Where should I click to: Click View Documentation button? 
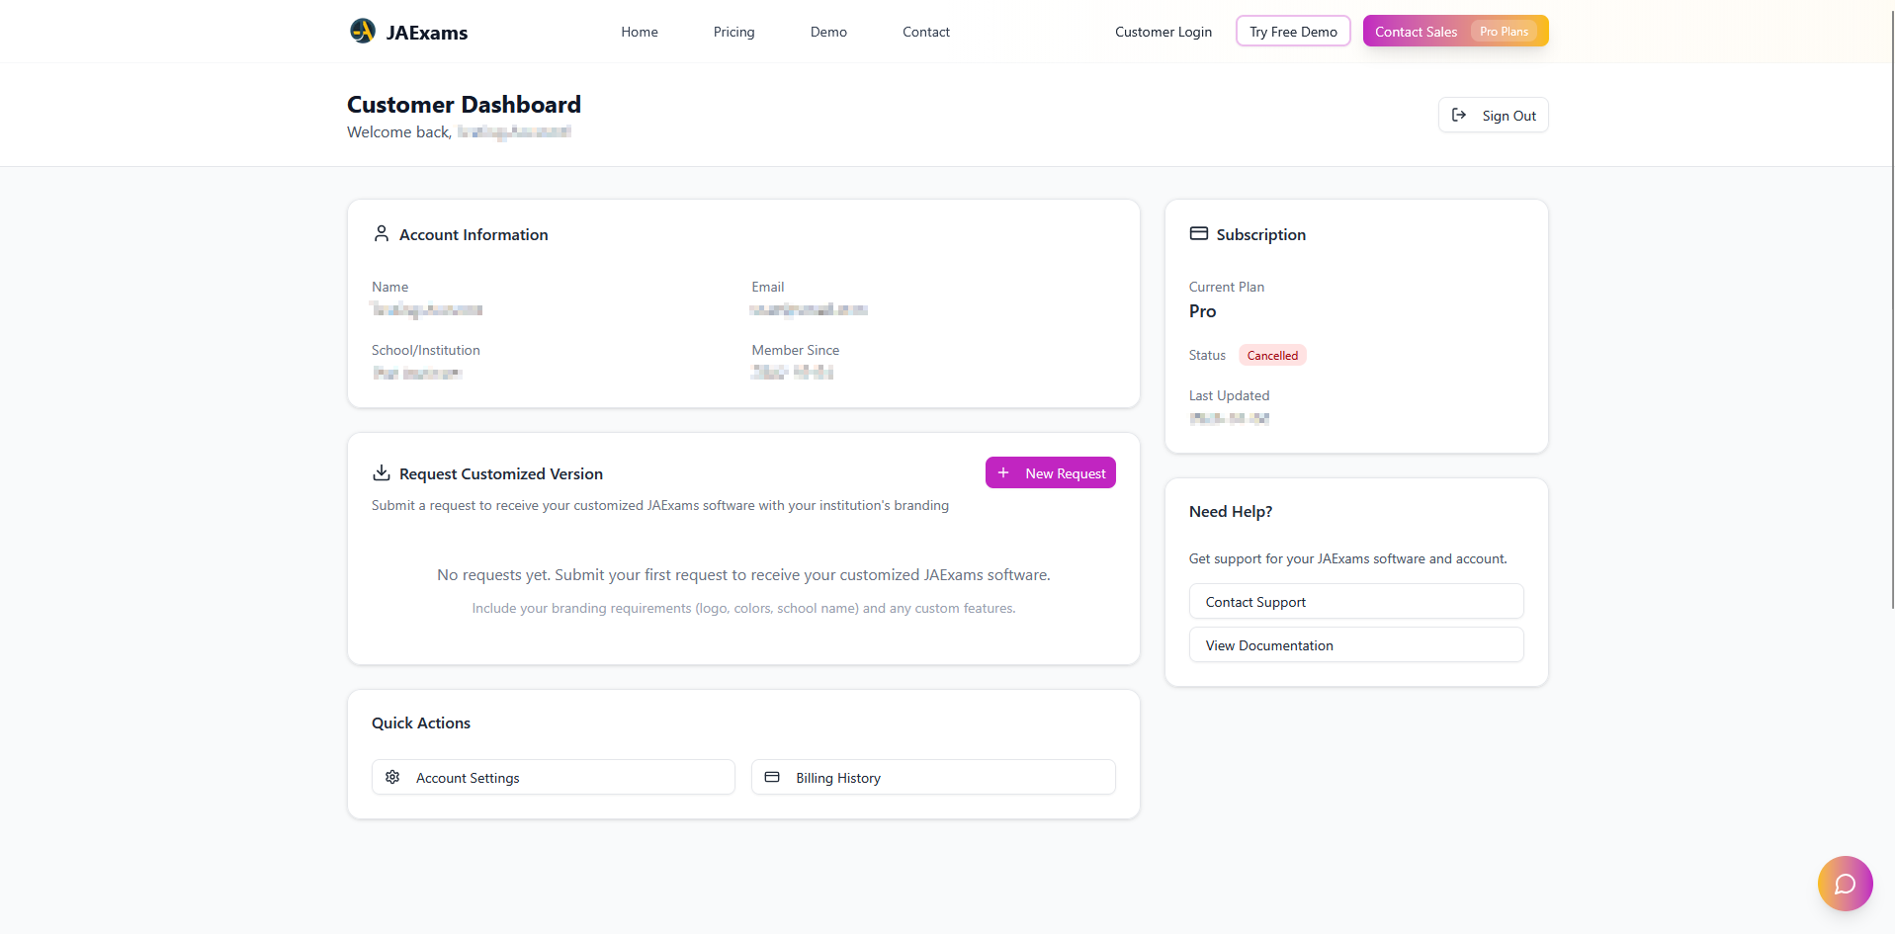click(x=1355, y=645)
